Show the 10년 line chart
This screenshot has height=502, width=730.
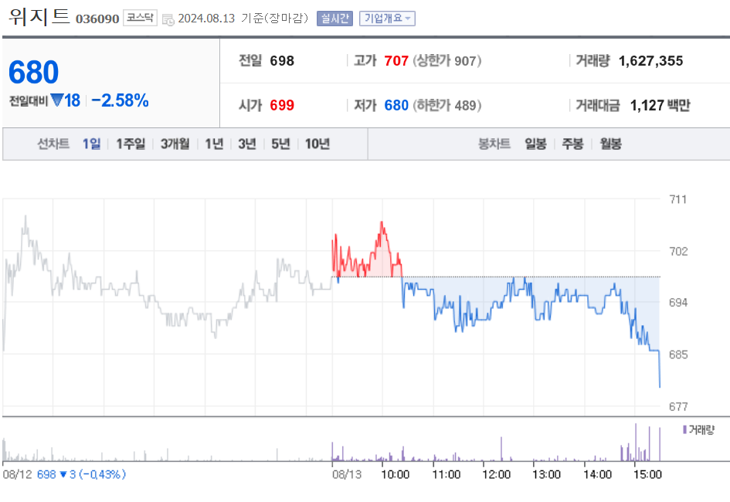[317, 144]
